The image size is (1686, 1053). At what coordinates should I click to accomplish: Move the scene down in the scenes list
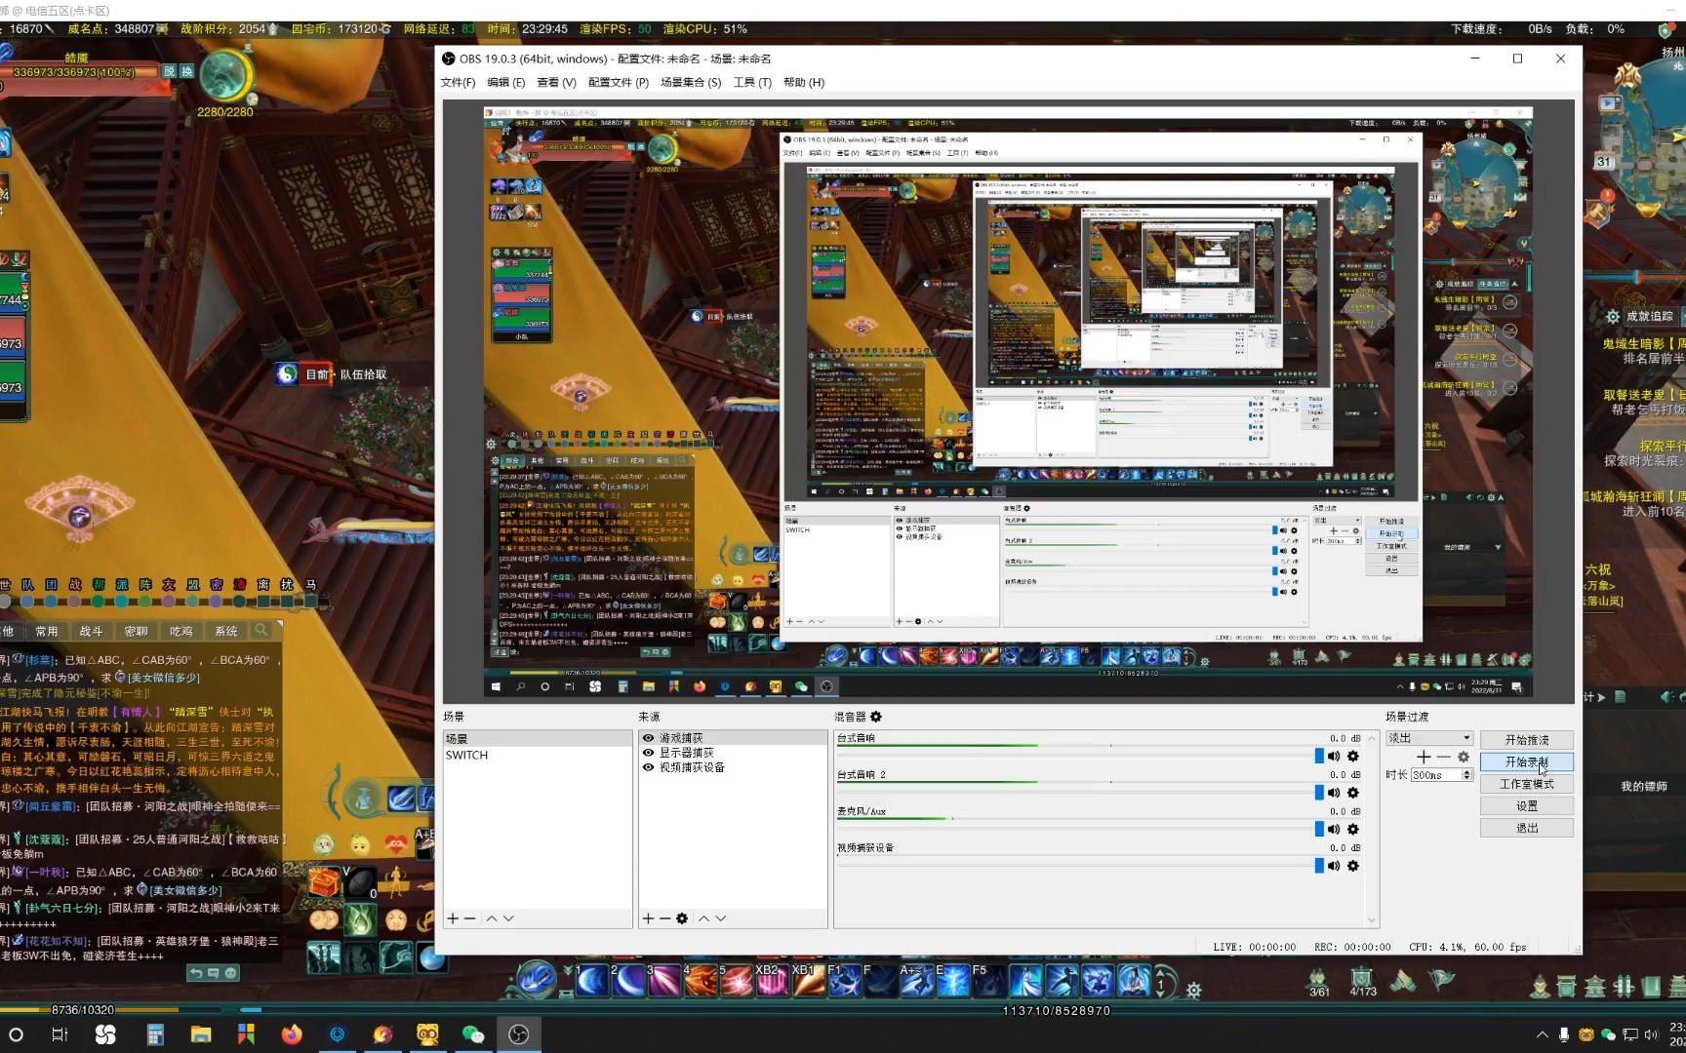(x=508, y=918)
